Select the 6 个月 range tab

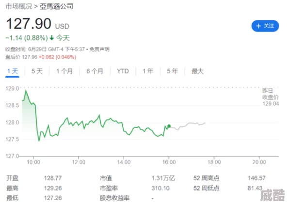pos(95,71)
